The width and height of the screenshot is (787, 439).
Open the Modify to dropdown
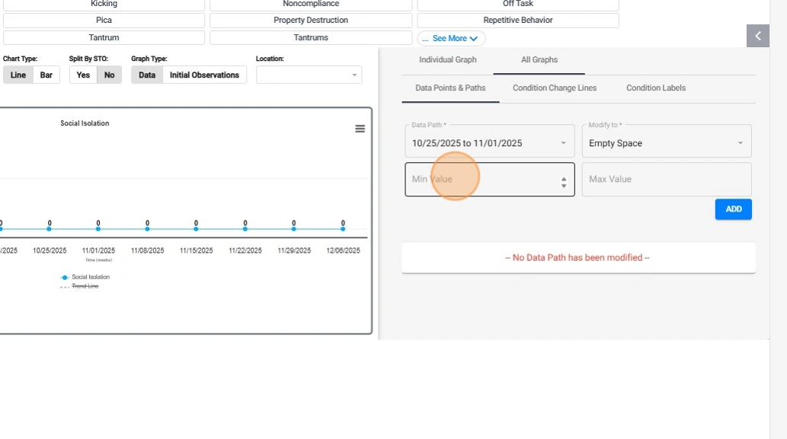click(667, 141)
